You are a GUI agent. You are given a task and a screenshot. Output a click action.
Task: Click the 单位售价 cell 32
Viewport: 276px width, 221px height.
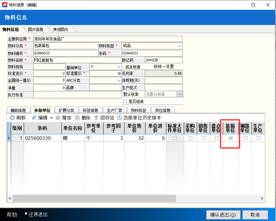pyautogui.click(x=135, y=138)
